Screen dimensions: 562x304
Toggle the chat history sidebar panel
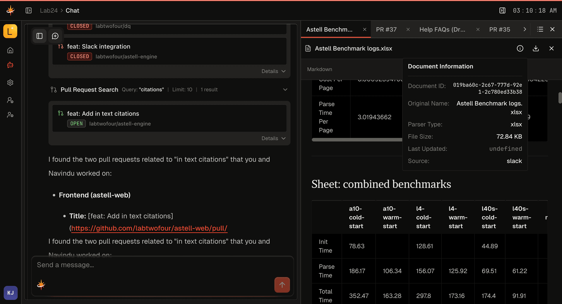(39, 36)
